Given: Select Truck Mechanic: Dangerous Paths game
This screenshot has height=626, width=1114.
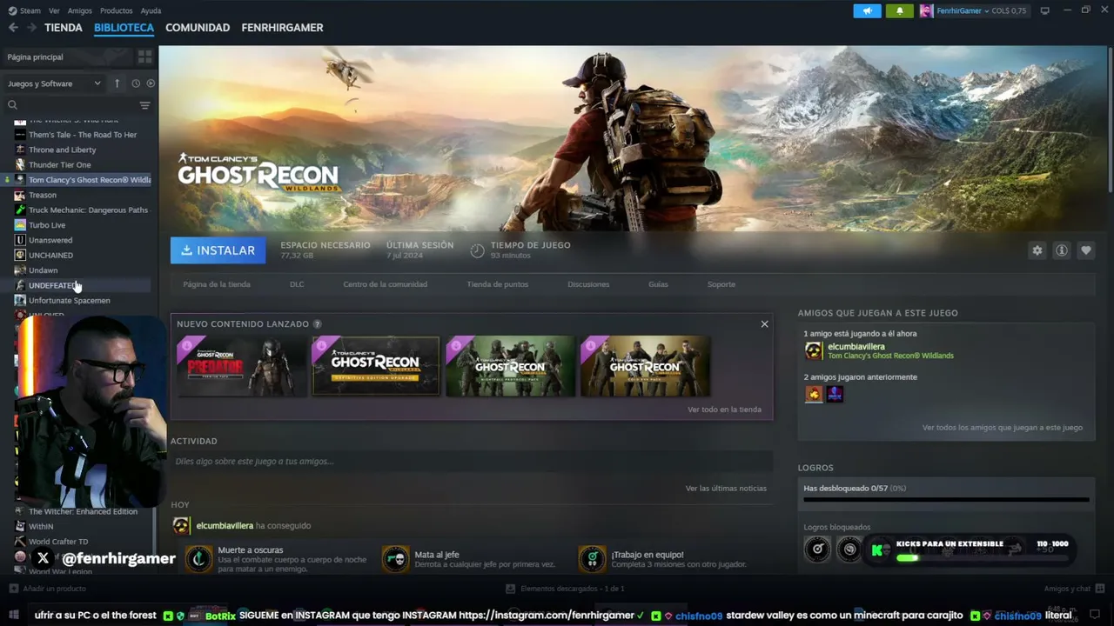Looking at the screenshot, I should pos(88,210).
